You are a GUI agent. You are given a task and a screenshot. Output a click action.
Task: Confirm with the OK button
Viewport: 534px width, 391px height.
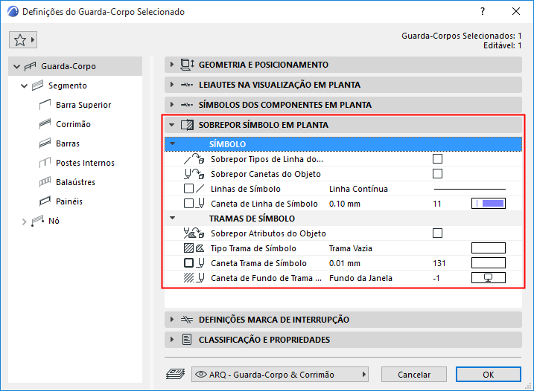click(x=489, y=375)
